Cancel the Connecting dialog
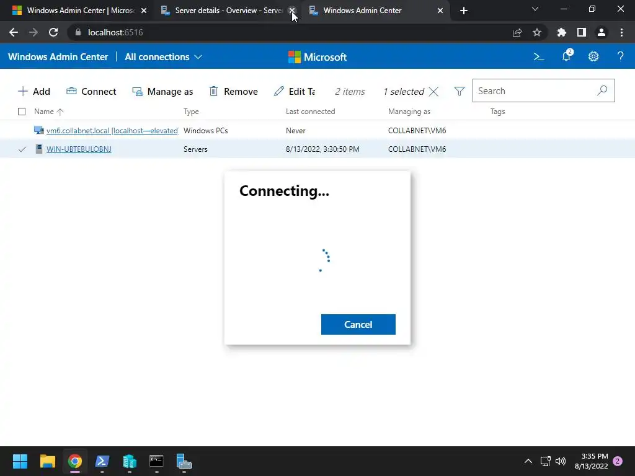The image size is (635, 476). point(358,324)
